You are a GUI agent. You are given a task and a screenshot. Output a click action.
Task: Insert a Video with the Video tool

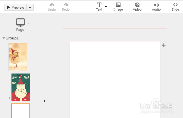tap(137, 7)
